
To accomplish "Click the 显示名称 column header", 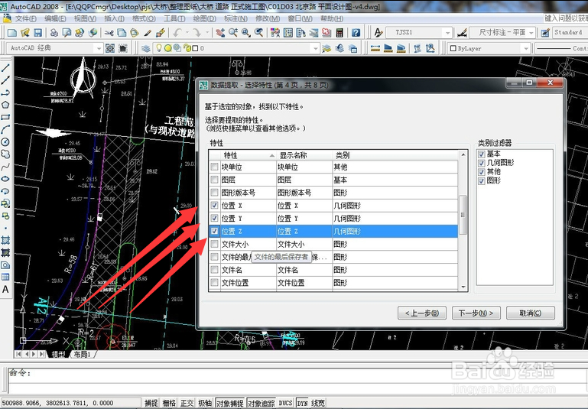I will coord(304,155).
